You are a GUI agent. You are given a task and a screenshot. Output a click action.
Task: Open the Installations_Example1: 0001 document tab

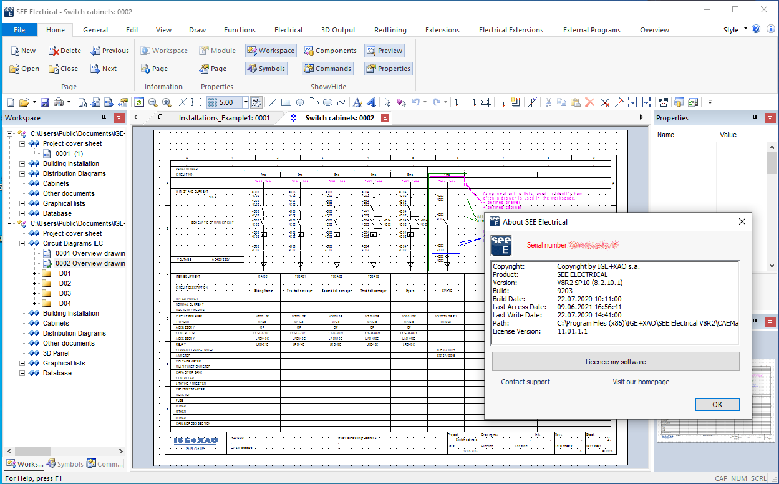click(x=224, y=118)
